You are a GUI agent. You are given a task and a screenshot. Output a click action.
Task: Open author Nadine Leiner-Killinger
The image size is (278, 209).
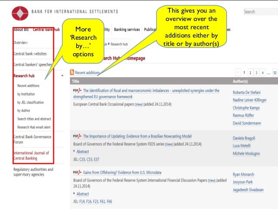(x=250, y=100)
